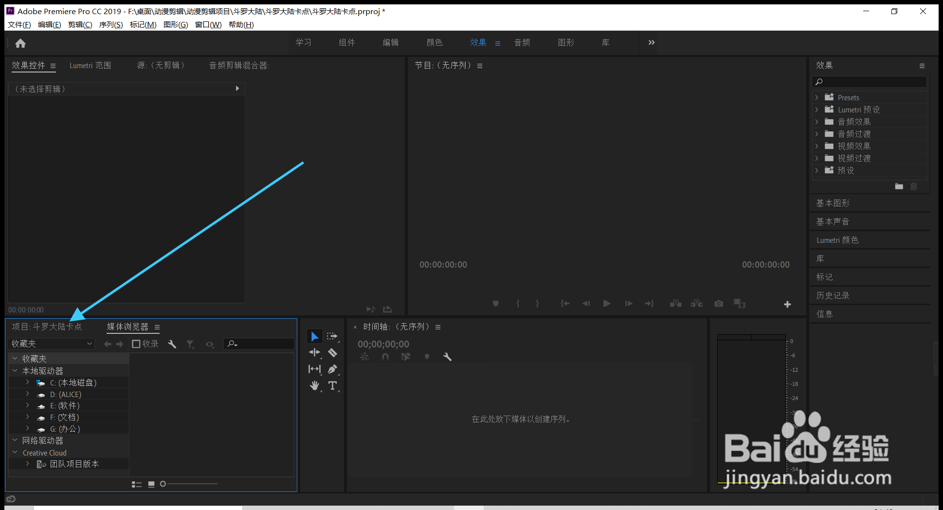
Task: Expand the D: (ALICE) drive
Action: point(28,394)
